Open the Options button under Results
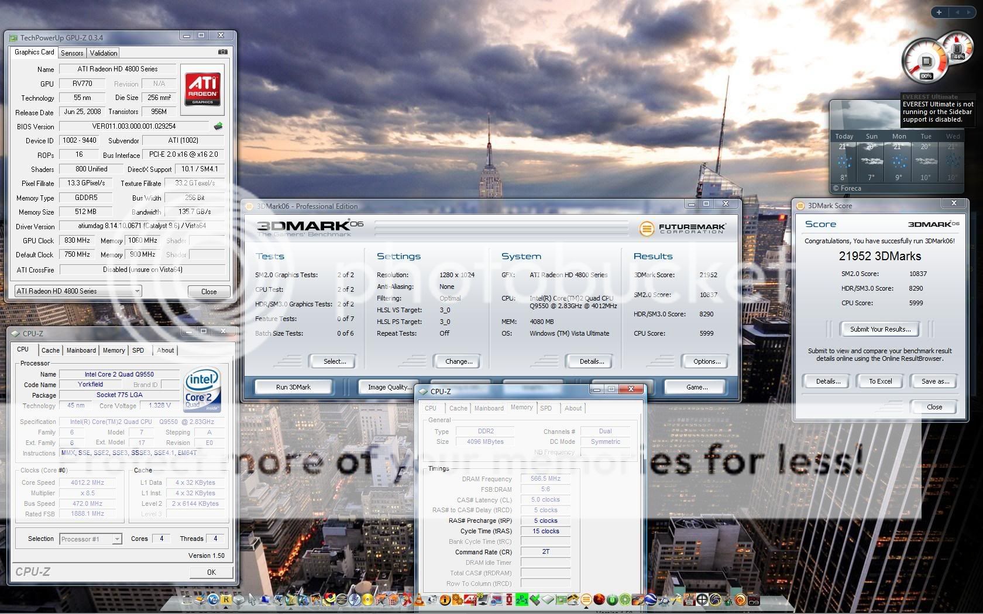This screenshot has height=614, width=983. tap(707, 361)
